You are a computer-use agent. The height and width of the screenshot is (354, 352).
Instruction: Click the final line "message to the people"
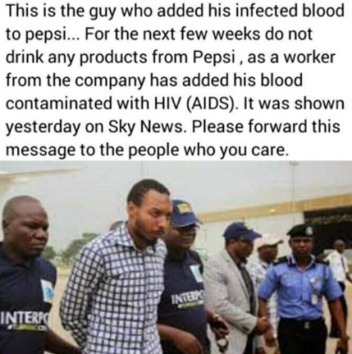click(x=92, y=149)
